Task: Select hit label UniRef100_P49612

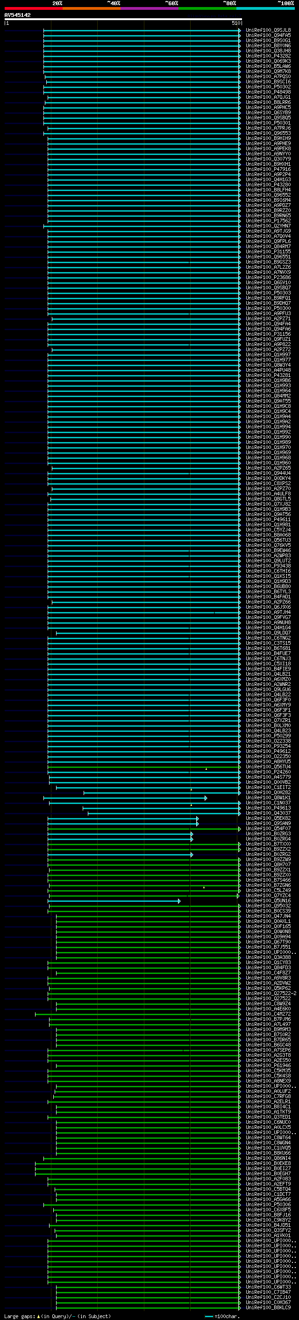Action: tap(268, 751)
